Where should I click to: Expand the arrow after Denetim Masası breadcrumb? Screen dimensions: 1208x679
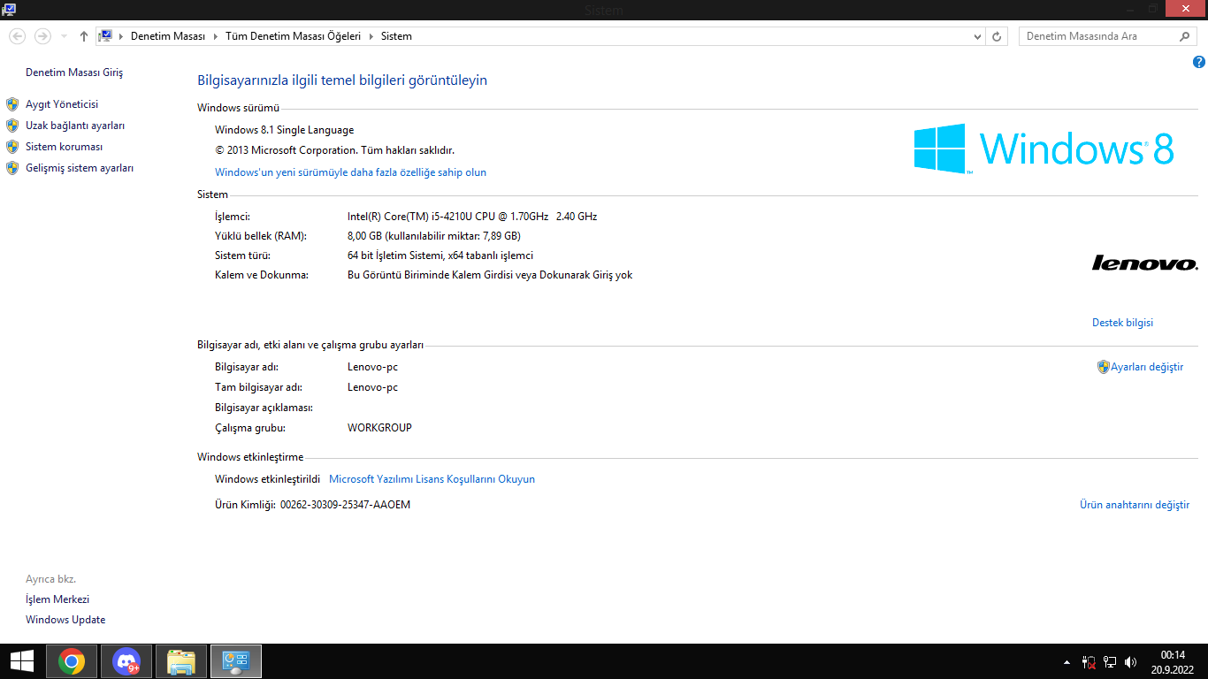[x=214, y=36]
